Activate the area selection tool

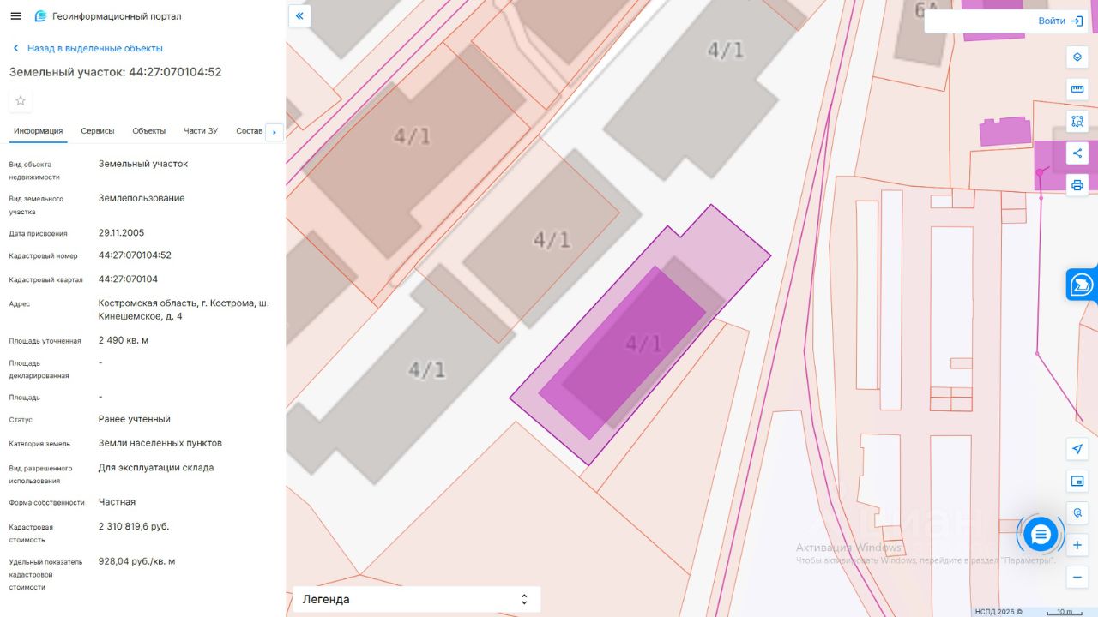1077,122
